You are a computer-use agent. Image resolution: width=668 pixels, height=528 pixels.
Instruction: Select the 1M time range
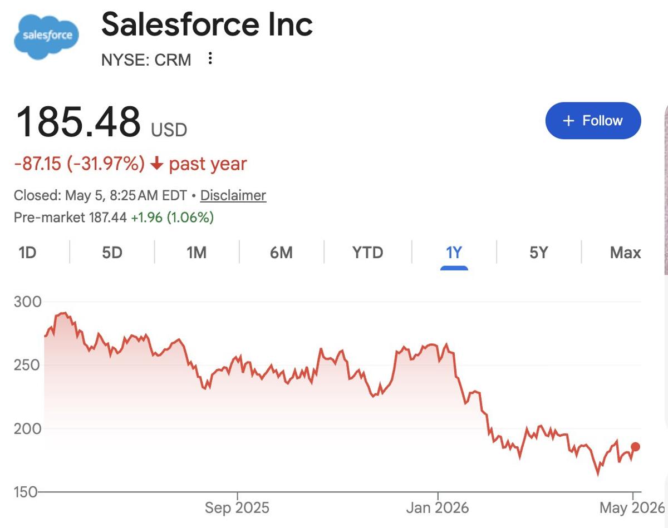pos(197,253)
